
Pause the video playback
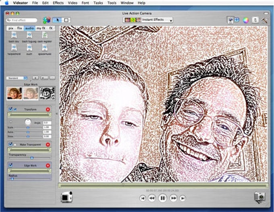[x=162, y=198]
